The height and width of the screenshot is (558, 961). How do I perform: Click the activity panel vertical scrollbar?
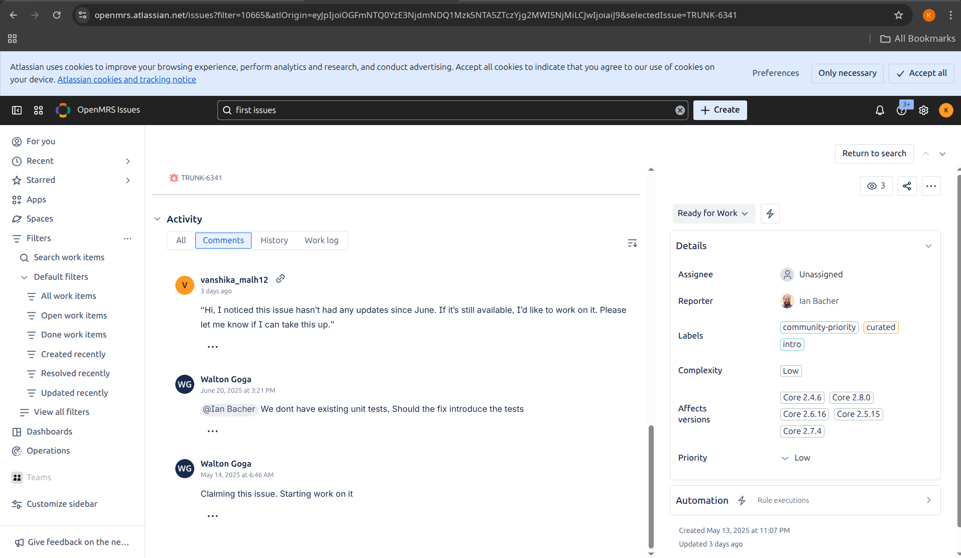651,486
